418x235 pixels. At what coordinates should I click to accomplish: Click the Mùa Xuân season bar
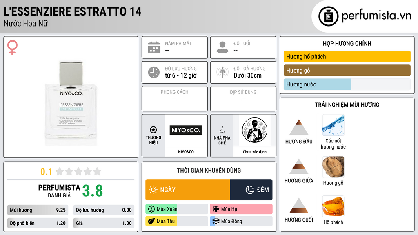tap(176, 209)
